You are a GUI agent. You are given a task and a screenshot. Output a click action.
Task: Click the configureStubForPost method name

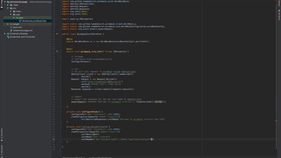point(93,127)
